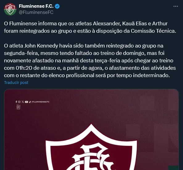Click the green corner of the image
This screenshot has width=183, height=170.
173,168
